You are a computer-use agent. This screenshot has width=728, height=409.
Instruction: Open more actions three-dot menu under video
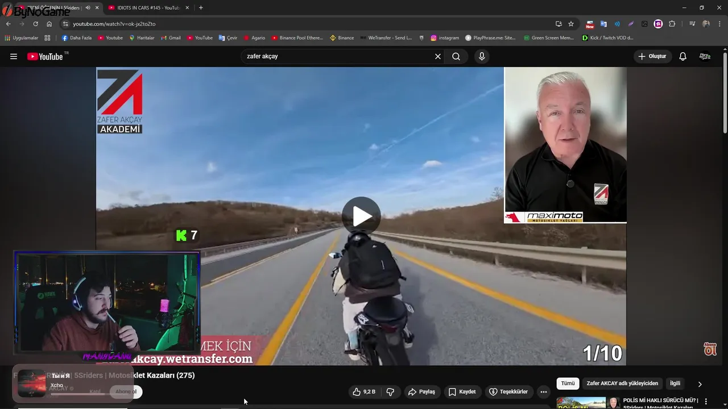(x=544, y=392)
